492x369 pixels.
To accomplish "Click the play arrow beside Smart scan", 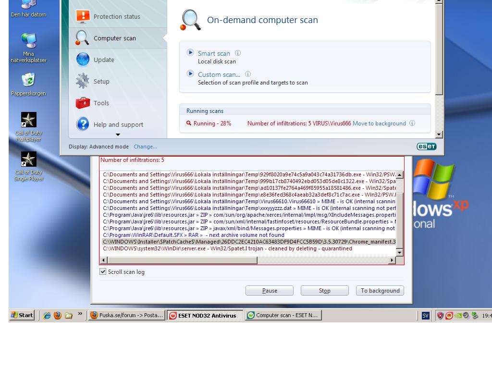I will tap(190, 53).
